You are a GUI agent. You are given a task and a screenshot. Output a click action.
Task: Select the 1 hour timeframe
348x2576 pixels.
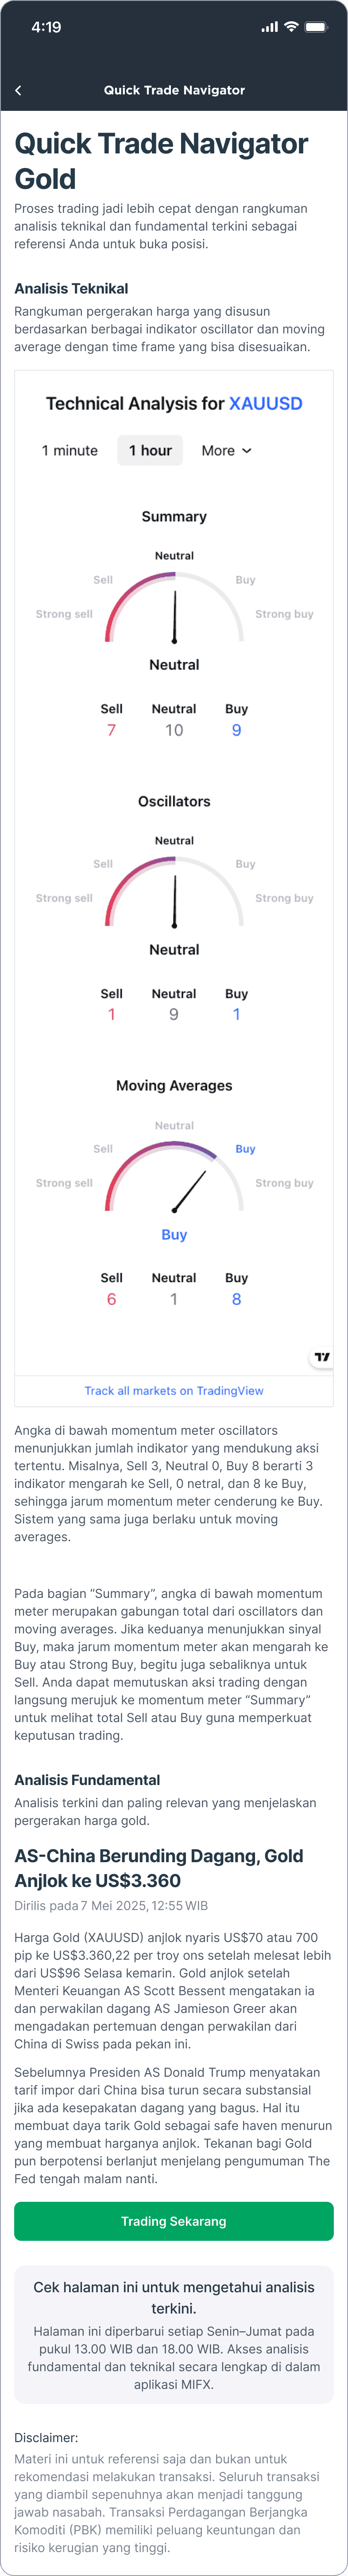click(x=150, y=451)
